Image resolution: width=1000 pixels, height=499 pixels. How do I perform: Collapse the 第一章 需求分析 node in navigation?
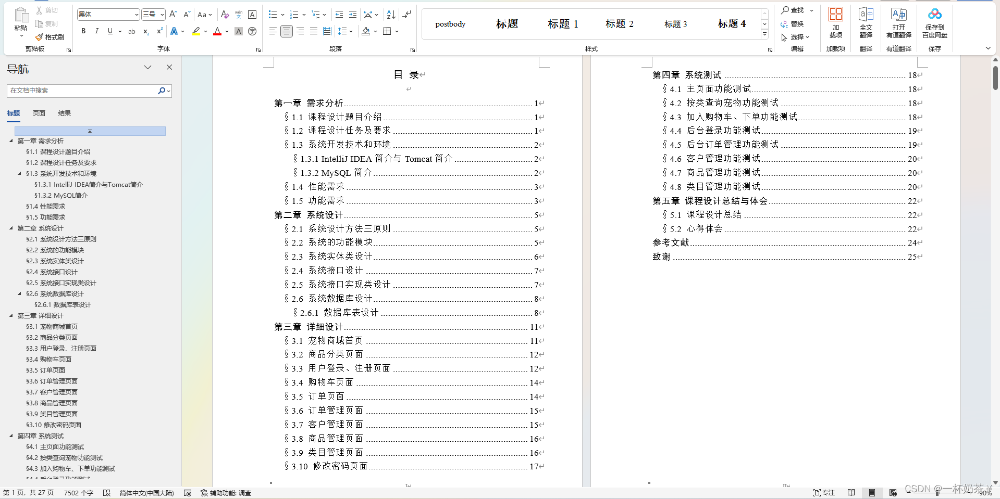(11, 140)
